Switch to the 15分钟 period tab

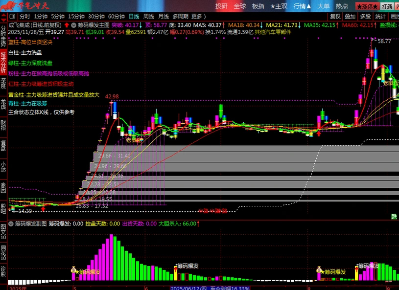76,17
